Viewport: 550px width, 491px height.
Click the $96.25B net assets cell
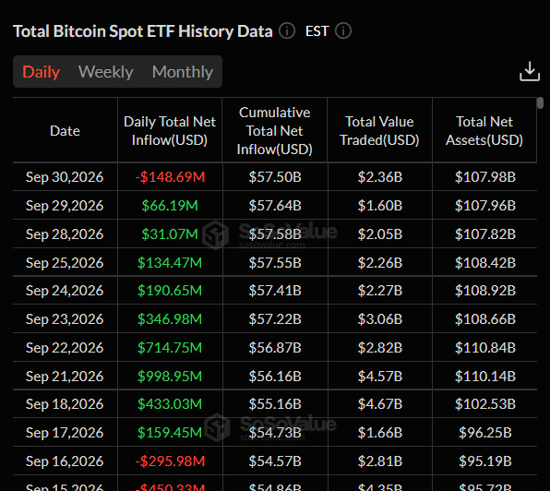point(485,433)
